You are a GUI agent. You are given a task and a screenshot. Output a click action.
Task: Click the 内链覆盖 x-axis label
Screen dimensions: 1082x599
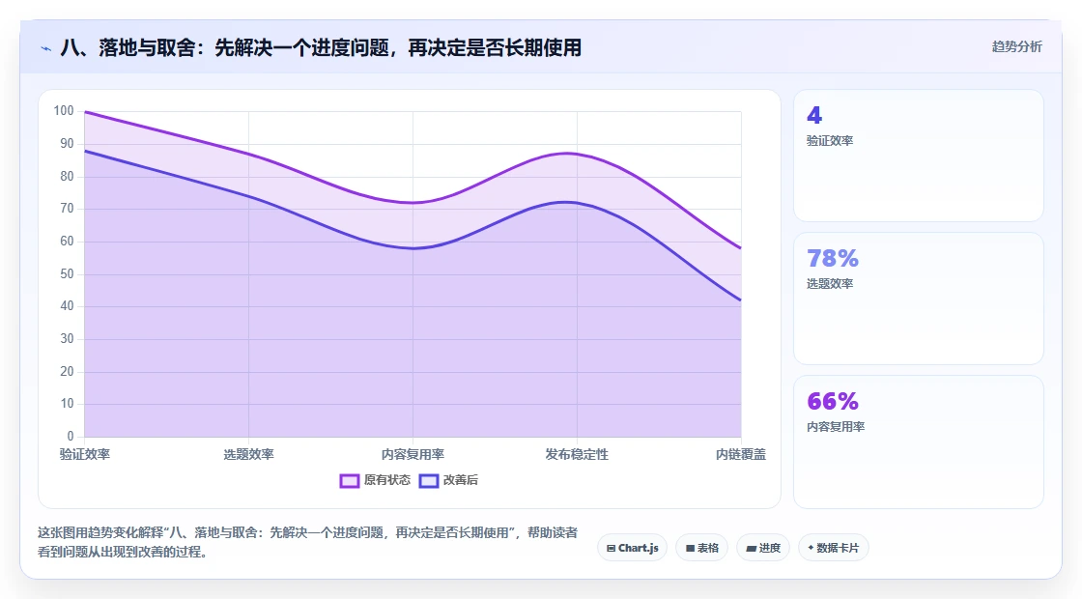point(740,455)
